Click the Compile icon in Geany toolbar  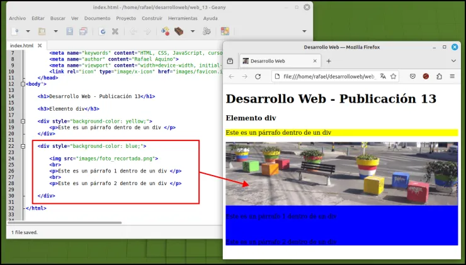click(x=165, y=31)
